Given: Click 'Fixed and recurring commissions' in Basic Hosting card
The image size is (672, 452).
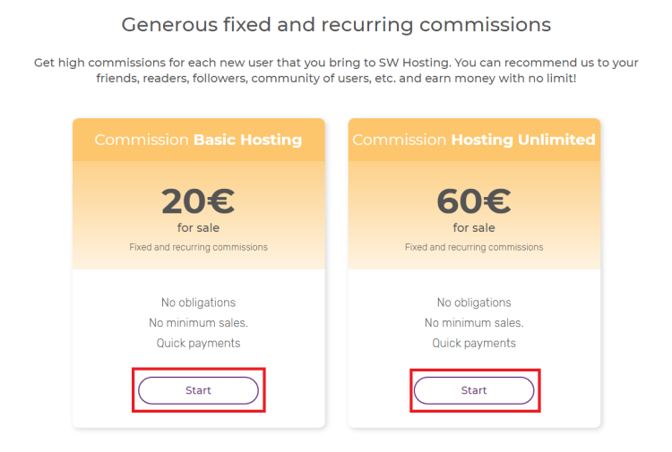Looking at the screenshot, I should coord(198,247).
